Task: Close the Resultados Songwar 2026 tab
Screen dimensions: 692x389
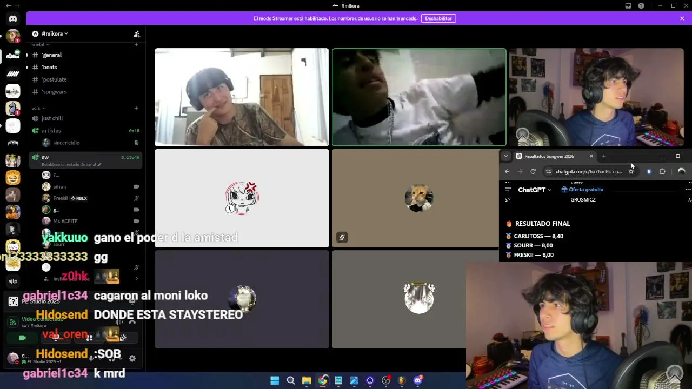Action: pyautogui.click(x=591, y=156)
